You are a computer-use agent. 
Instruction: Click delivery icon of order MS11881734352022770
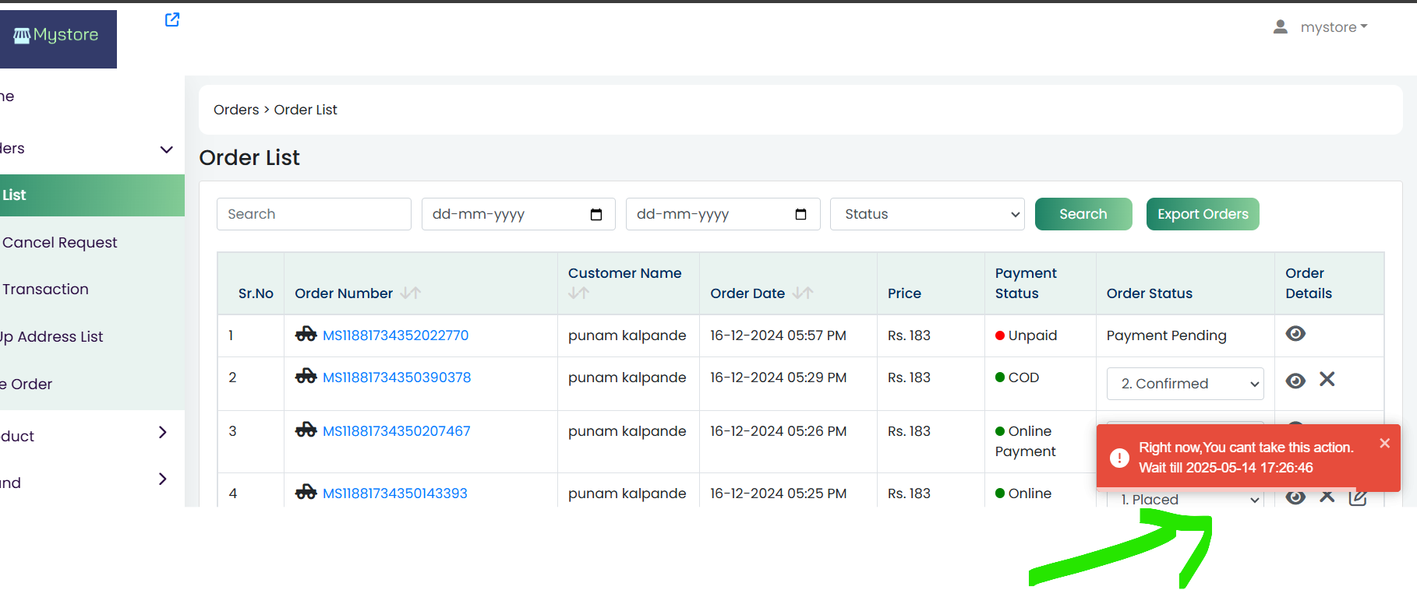pyautogui.click(x=306, y=335)
